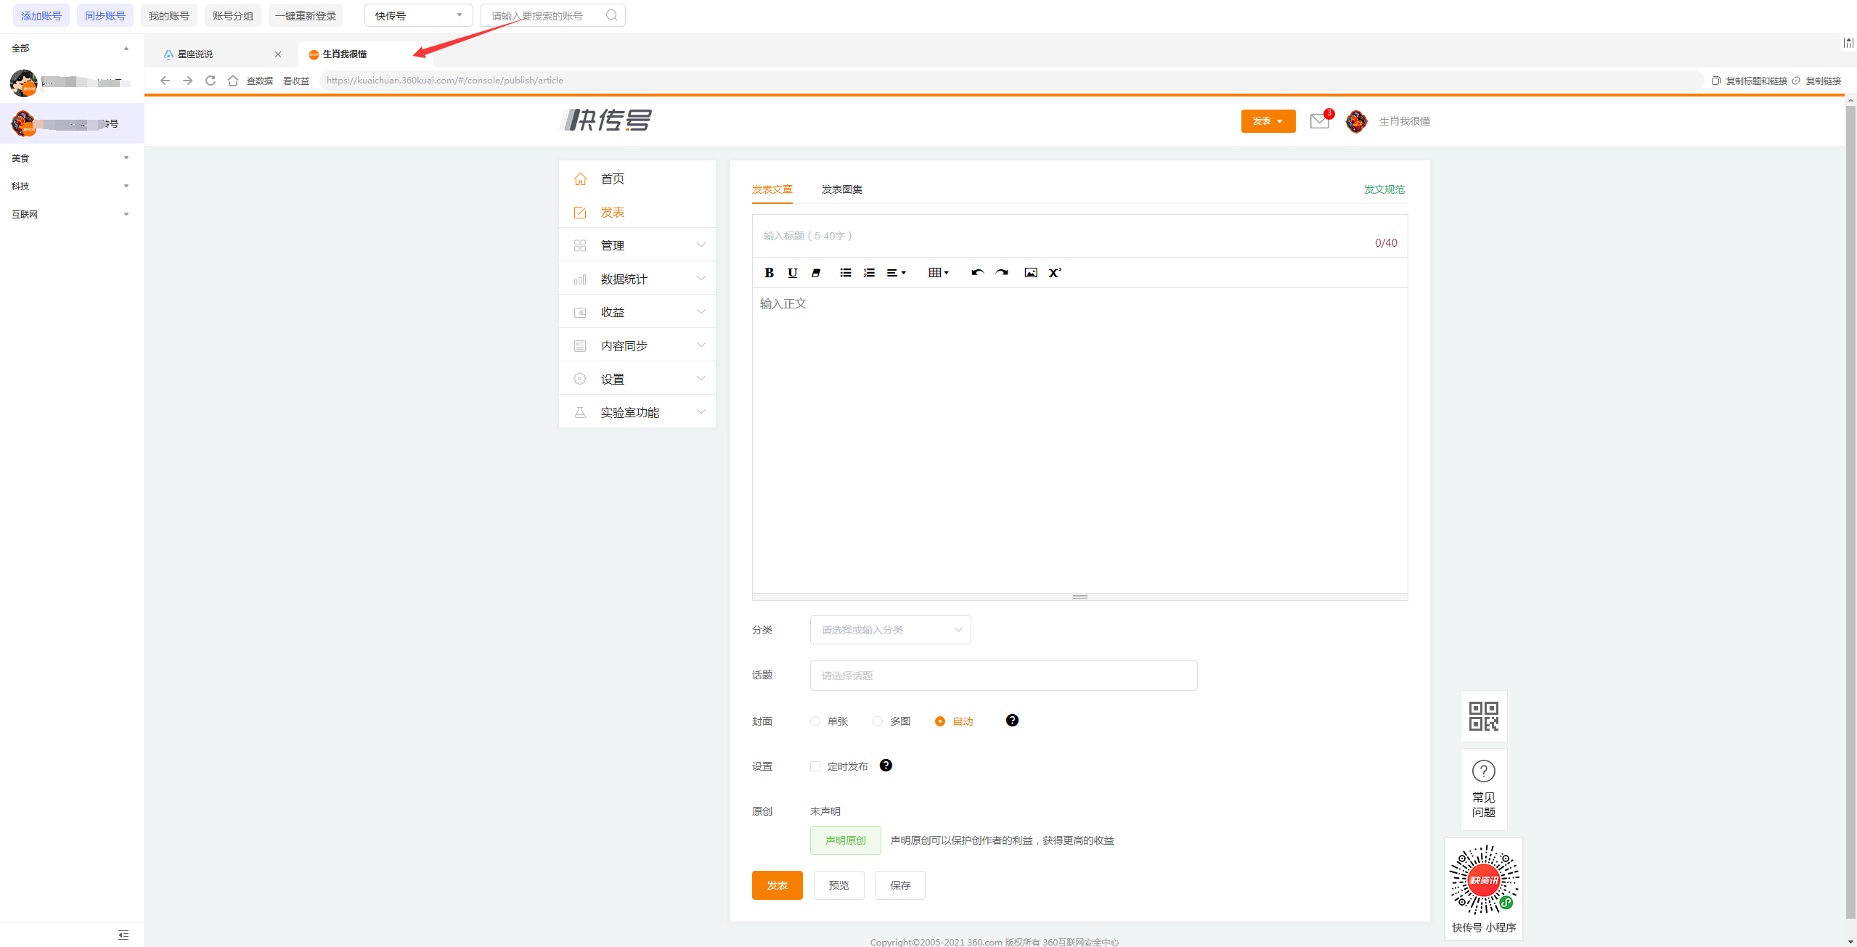Enable the 定时发布 checkbox
This screenshot has height=947, width=1857.
[x=815, y=766]
